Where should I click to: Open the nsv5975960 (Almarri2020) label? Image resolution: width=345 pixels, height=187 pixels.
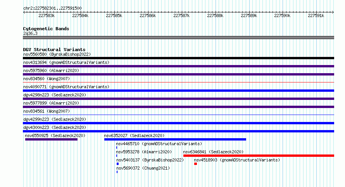(x=51, y=70)
